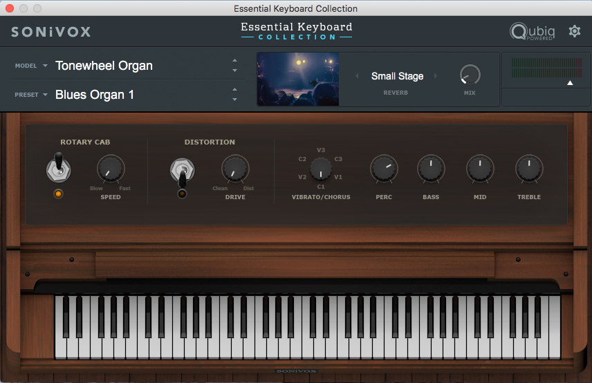Click the Tonewheel Organ model name
Image resolution: width=592 pixels, height=383 pixels.
(x=104, y=66)
